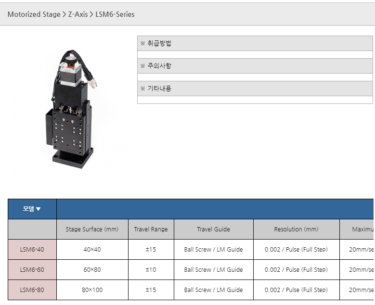
Task: Select the Travel Guide column header
Action: tap(213, 229)
